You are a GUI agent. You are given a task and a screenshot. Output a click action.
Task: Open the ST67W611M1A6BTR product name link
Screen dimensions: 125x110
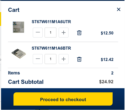(51, 48)
